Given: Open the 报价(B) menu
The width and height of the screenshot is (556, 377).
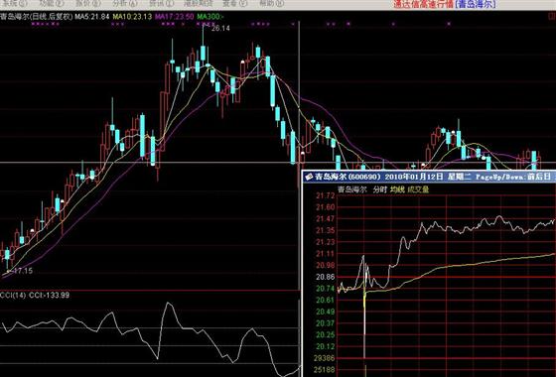Looking at the screenshot, I should (x=88, y=4).
